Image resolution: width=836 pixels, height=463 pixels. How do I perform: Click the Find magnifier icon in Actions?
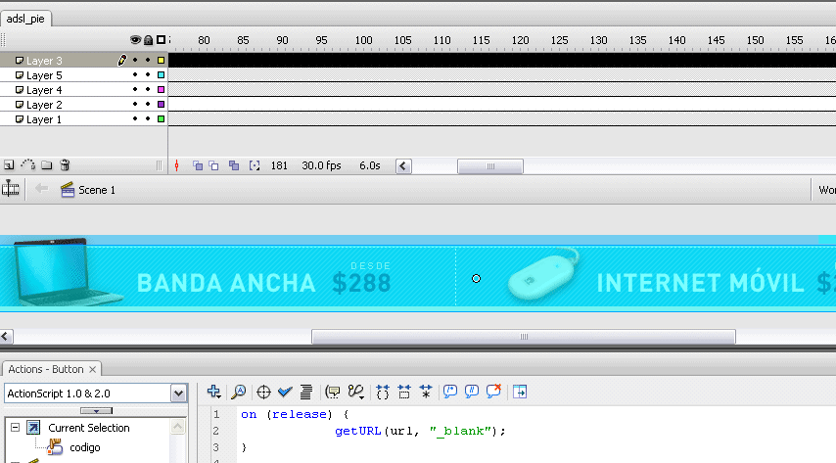point(239,392)
